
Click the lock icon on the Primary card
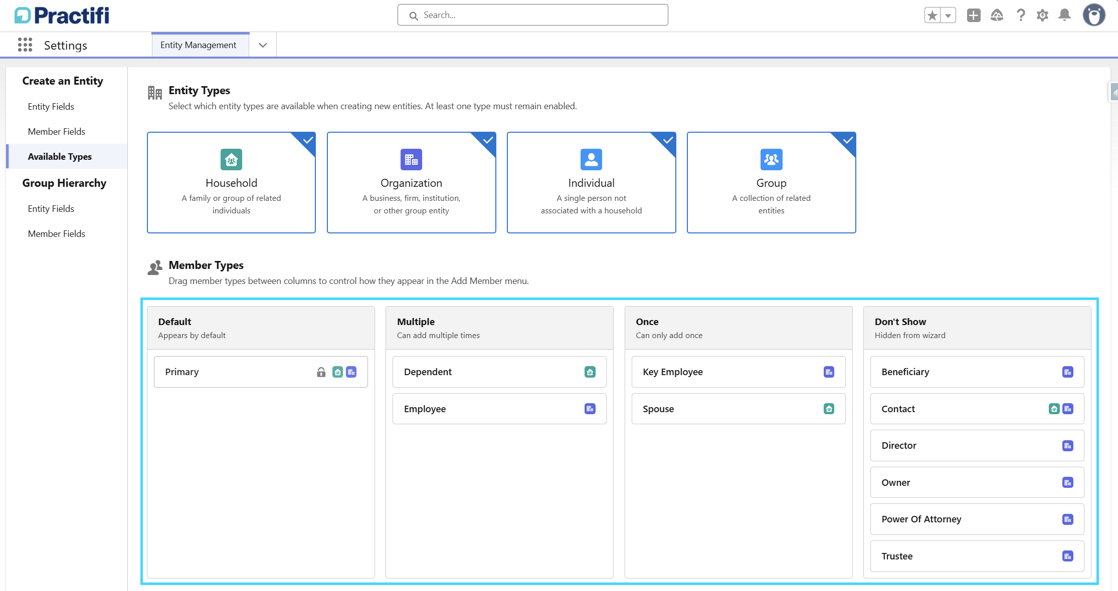(x=321, y=372)
